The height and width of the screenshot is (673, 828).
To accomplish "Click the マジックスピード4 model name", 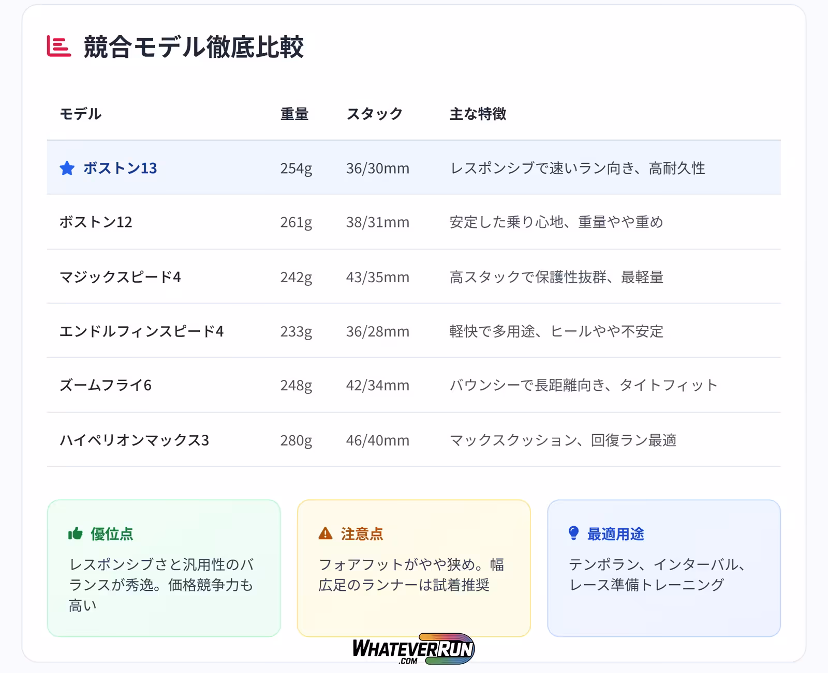I will tap(120, 277).
